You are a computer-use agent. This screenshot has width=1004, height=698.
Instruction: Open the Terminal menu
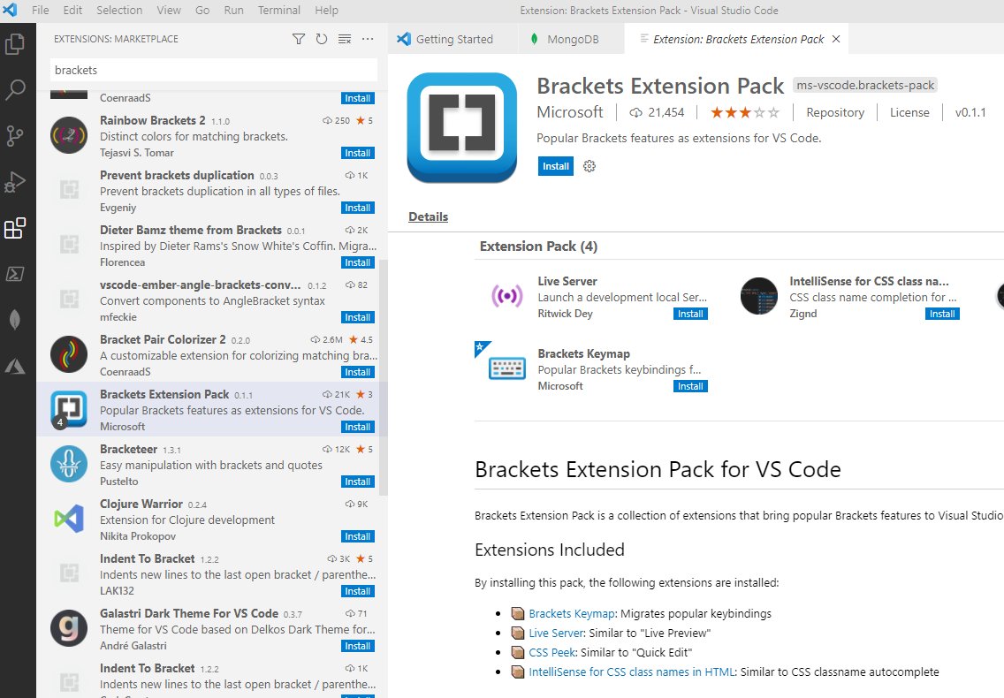point(278,11)
